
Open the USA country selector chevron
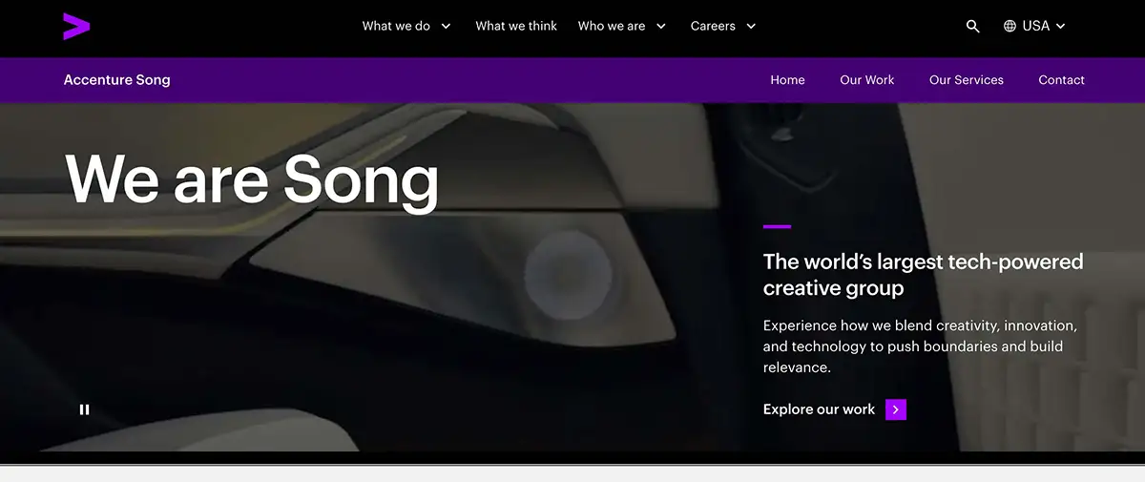(x=1060, y=27)
